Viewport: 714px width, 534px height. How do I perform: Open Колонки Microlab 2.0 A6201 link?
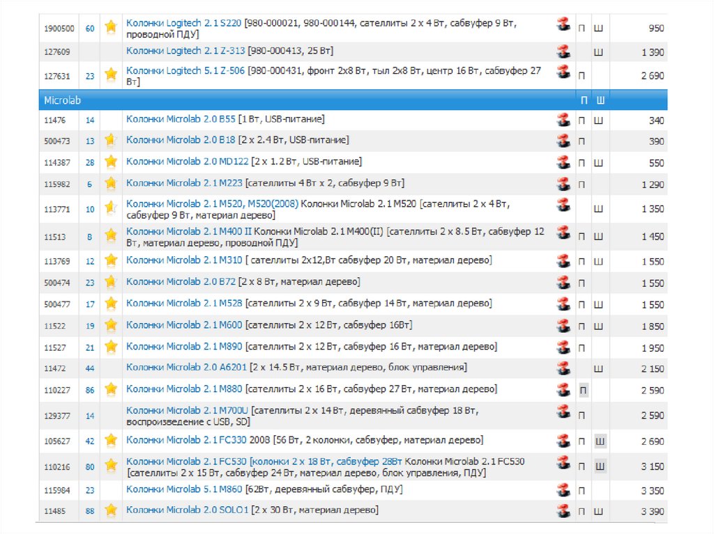tap(186, 367)
